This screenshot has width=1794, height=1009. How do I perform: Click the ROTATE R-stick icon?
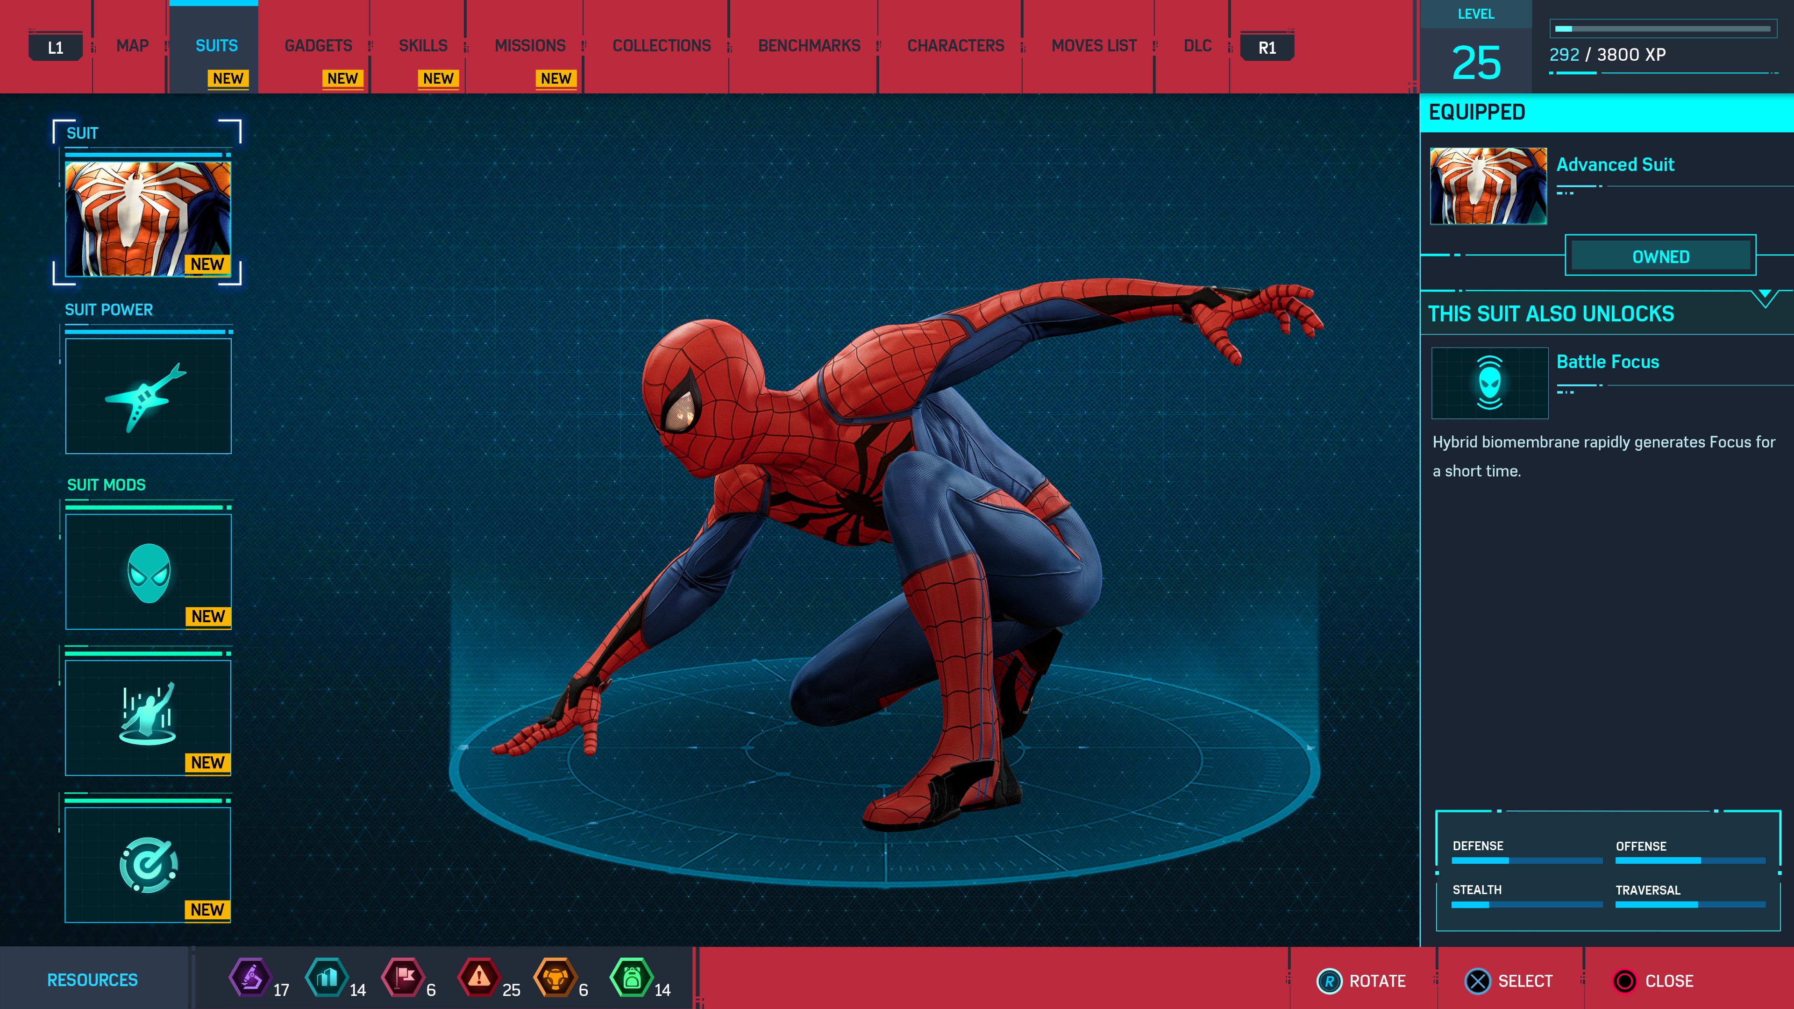click(x=1329, y=981)
